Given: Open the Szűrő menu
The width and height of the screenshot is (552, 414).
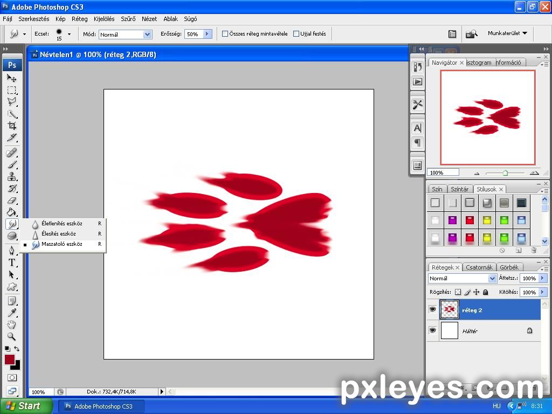Looking at the screenshot, I should point(128,19).
